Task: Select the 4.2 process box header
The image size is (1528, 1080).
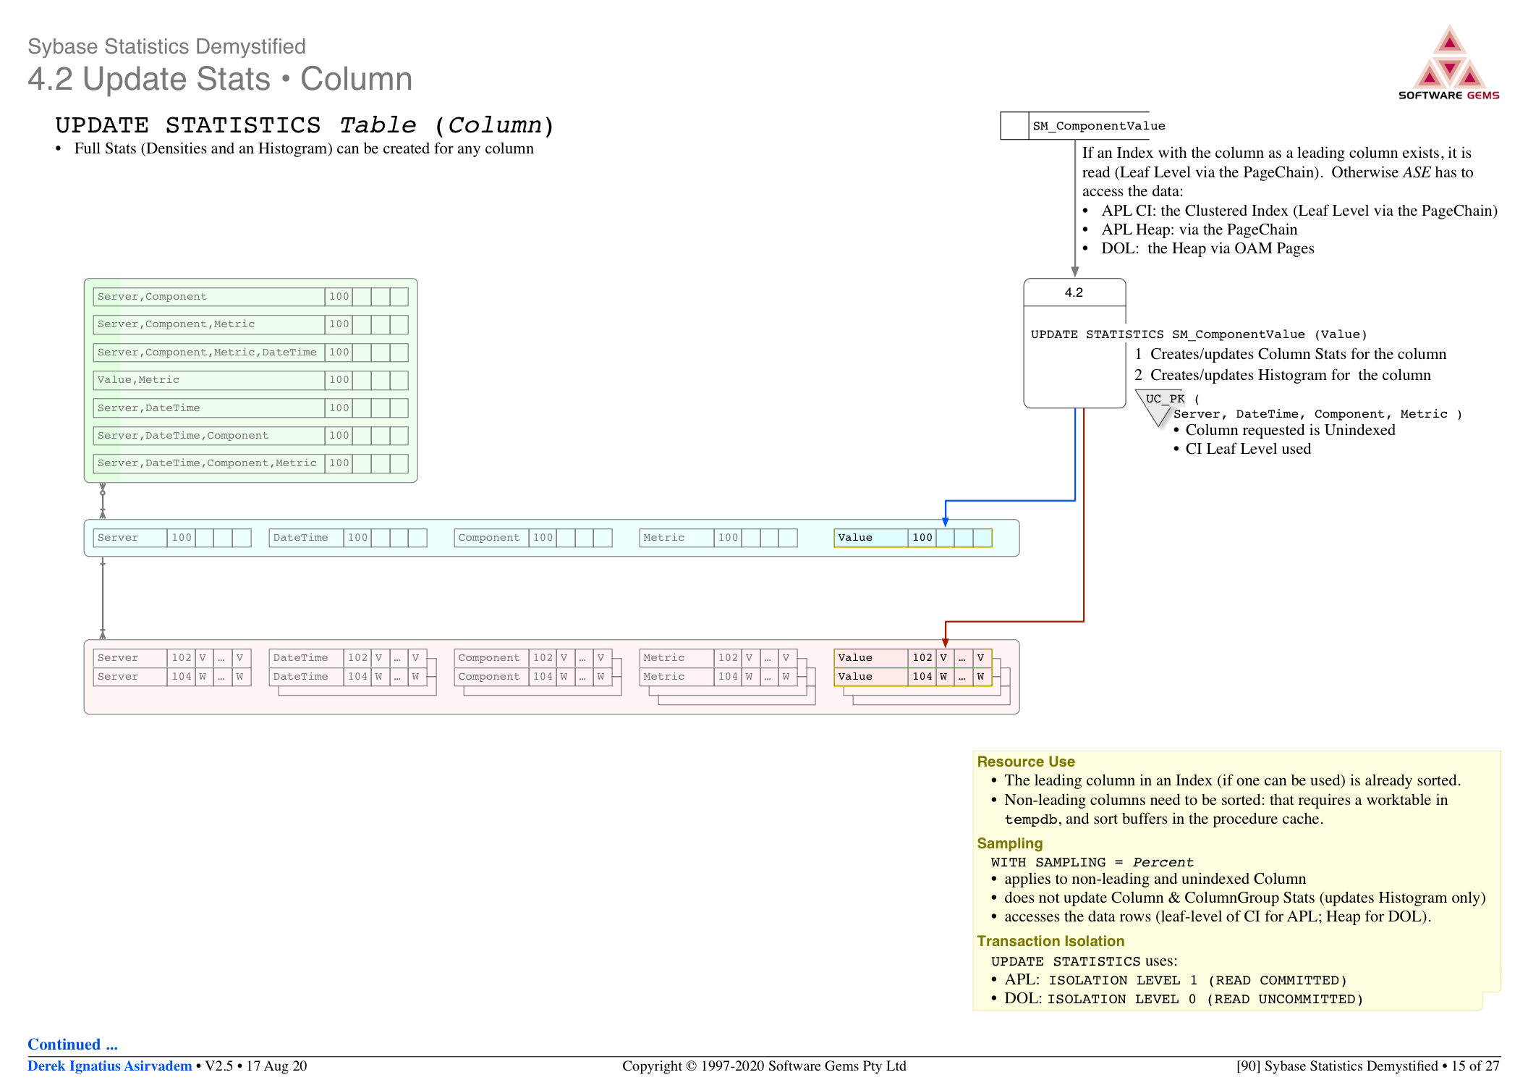Action: [x=1074, y=292]
